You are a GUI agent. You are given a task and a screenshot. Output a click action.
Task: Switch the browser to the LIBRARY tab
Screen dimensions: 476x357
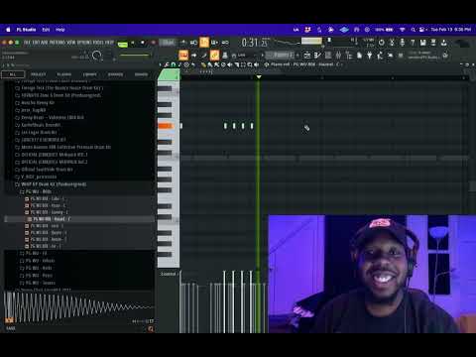[x=89, y=74]
